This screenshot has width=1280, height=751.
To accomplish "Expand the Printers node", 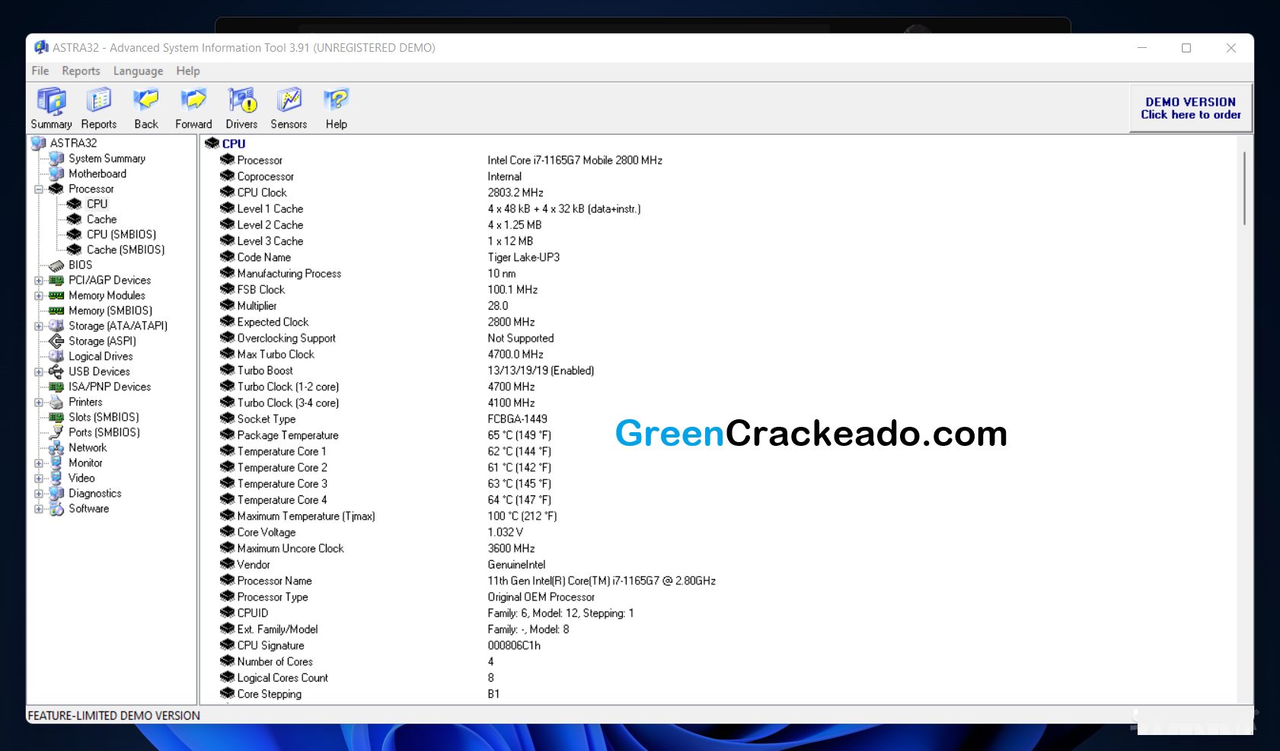I will tap(38, 402).
